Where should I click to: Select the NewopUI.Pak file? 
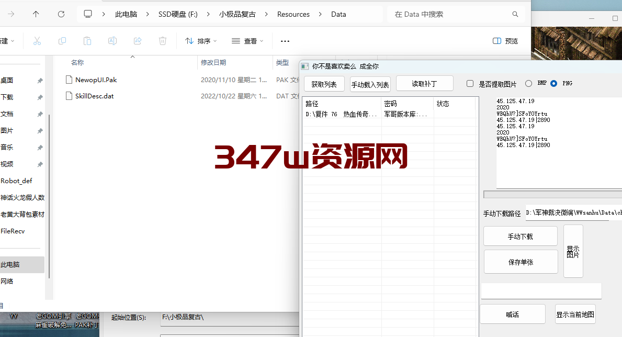(x=96, y=80)
